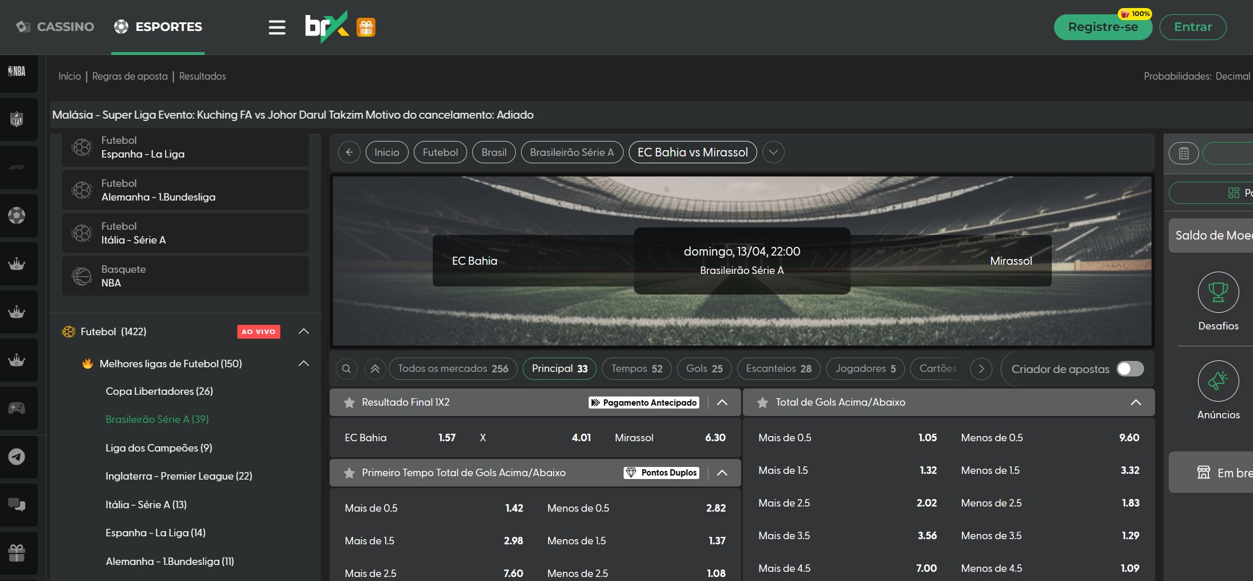Select the Gols 25 tab
Image resolution: width=1253 pixels, height=581 pixels.
click(x=704, y=369)
